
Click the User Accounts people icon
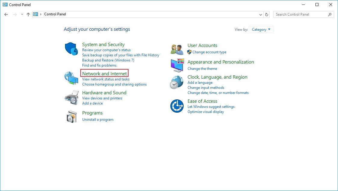click(x=177, y=49)
